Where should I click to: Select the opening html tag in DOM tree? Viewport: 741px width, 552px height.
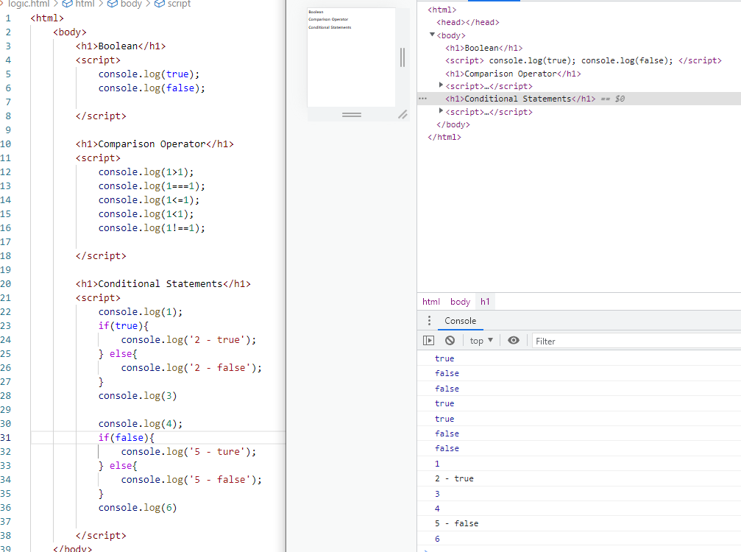click(x=442, y=10)
